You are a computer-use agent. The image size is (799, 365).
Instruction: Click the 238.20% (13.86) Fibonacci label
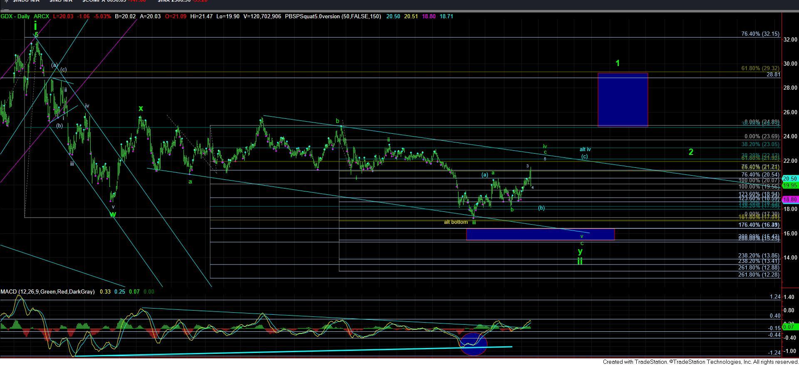(759, 256)
